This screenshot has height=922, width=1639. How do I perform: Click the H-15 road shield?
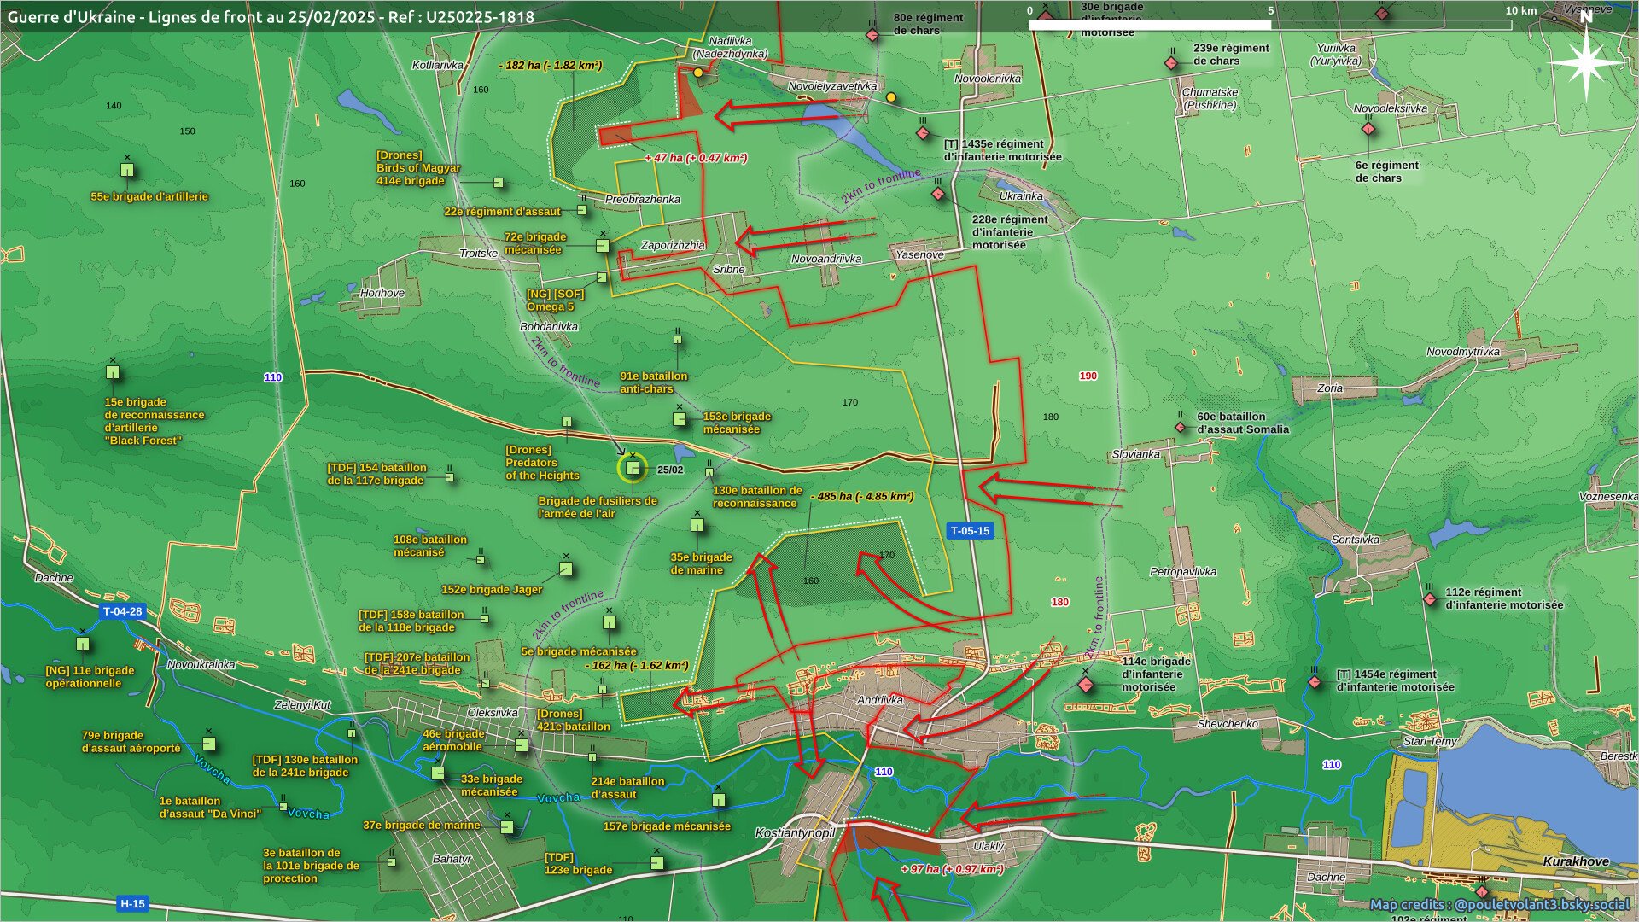pos(132,903)
